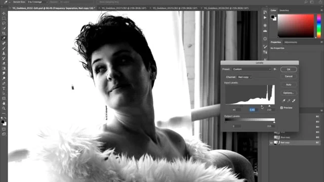
Task: Click OK in the Levels dialog
Action: (x=289, y=69)
